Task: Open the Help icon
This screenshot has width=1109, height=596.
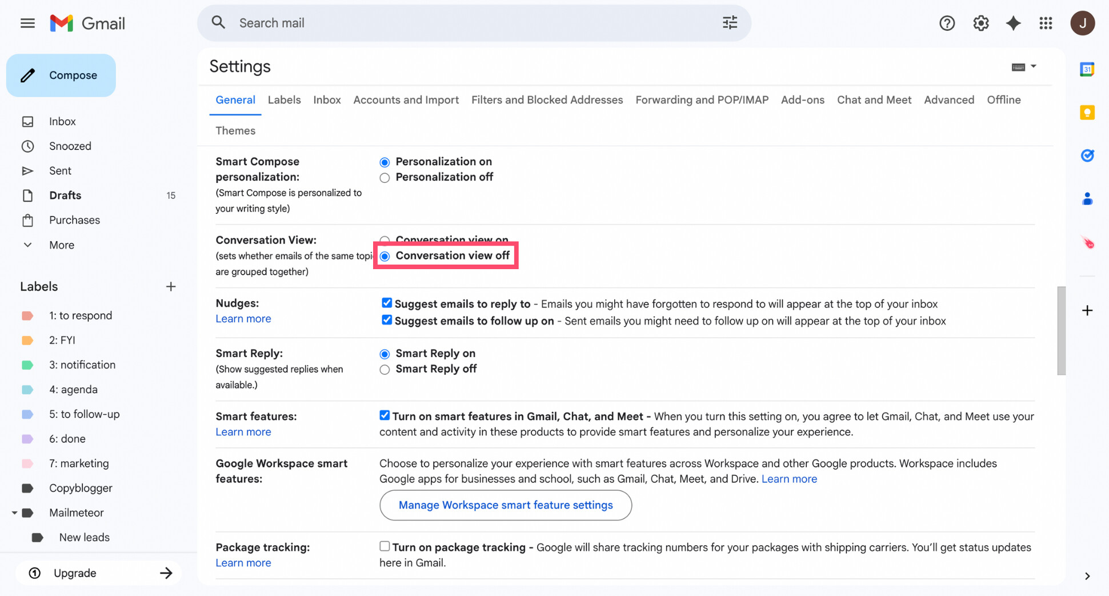Action: pyautogui.click(x=947, y=23)
